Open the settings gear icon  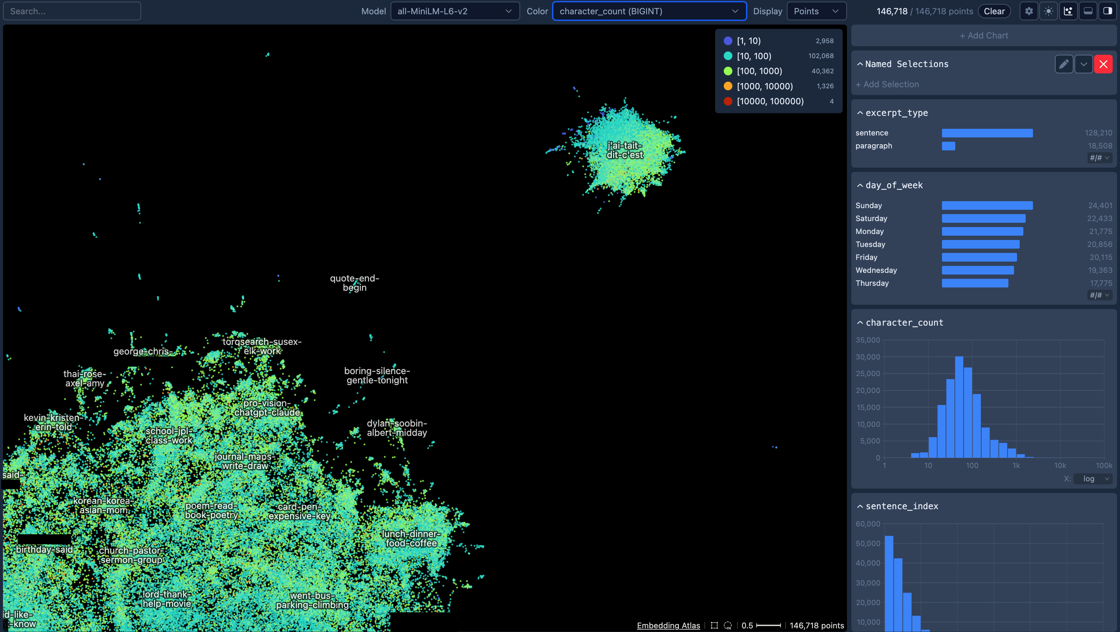pyautogui.click(x=1029, y=11)
